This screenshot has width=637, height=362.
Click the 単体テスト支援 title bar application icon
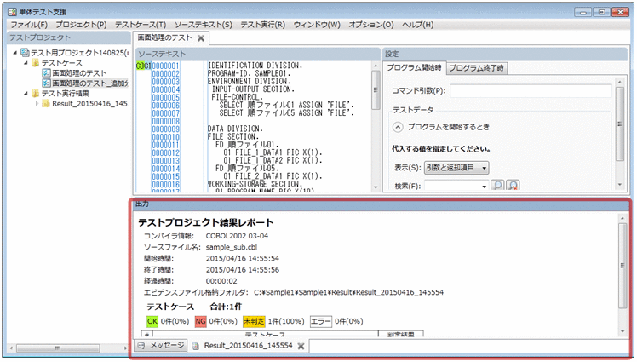(x=12, y=12)
